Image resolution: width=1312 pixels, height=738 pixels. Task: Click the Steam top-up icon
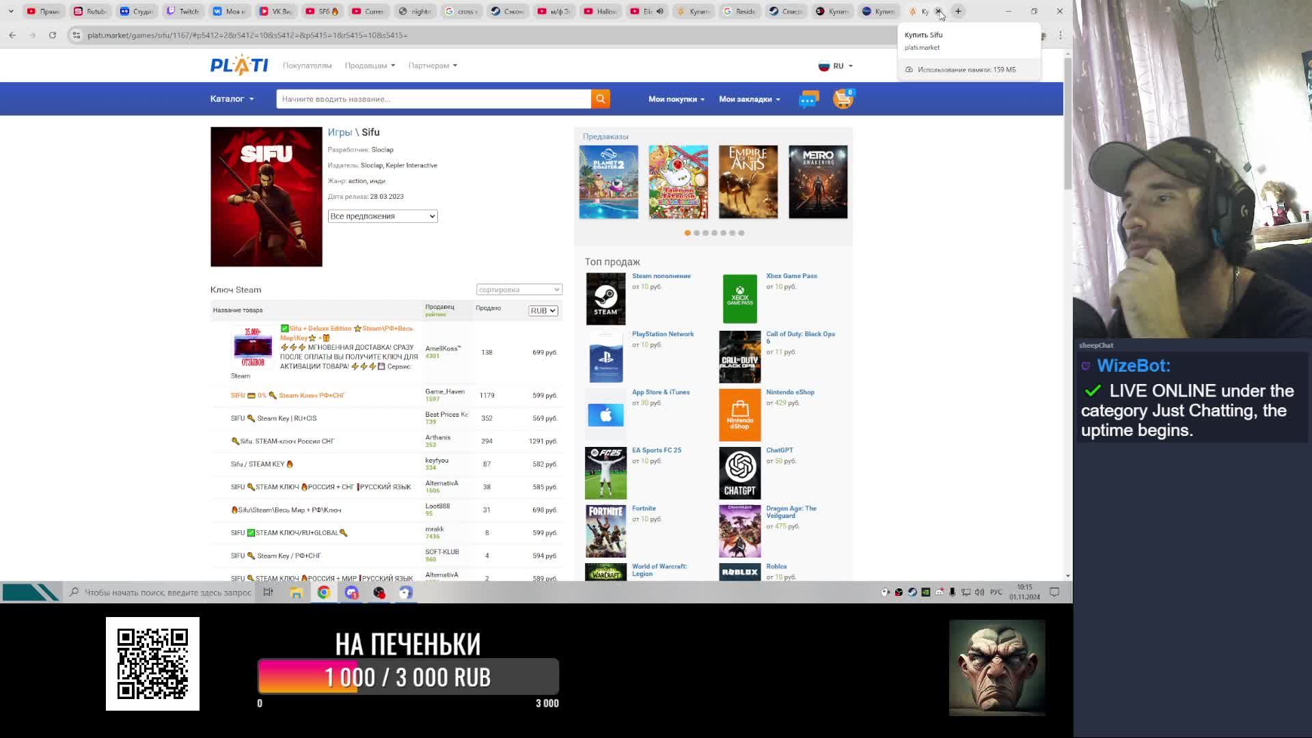click(605, 299)
